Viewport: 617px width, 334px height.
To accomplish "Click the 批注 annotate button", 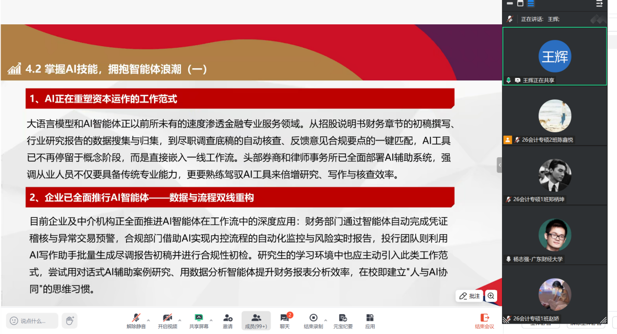I will coord(469,296).
